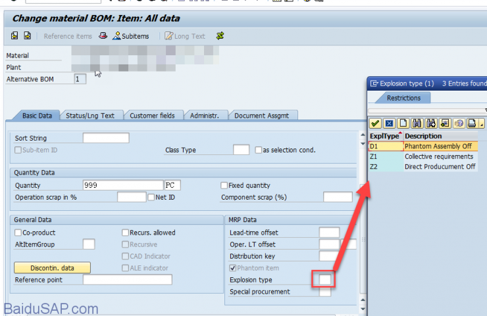Enable the Fixed quantity checkbox
This screenshot has width=487, height=316.
click(x=224, y=186)
